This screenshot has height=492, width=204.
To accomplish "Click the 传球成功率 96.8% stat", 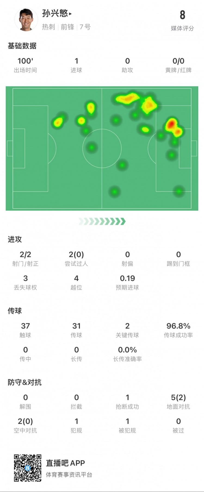I will [178, 330].
